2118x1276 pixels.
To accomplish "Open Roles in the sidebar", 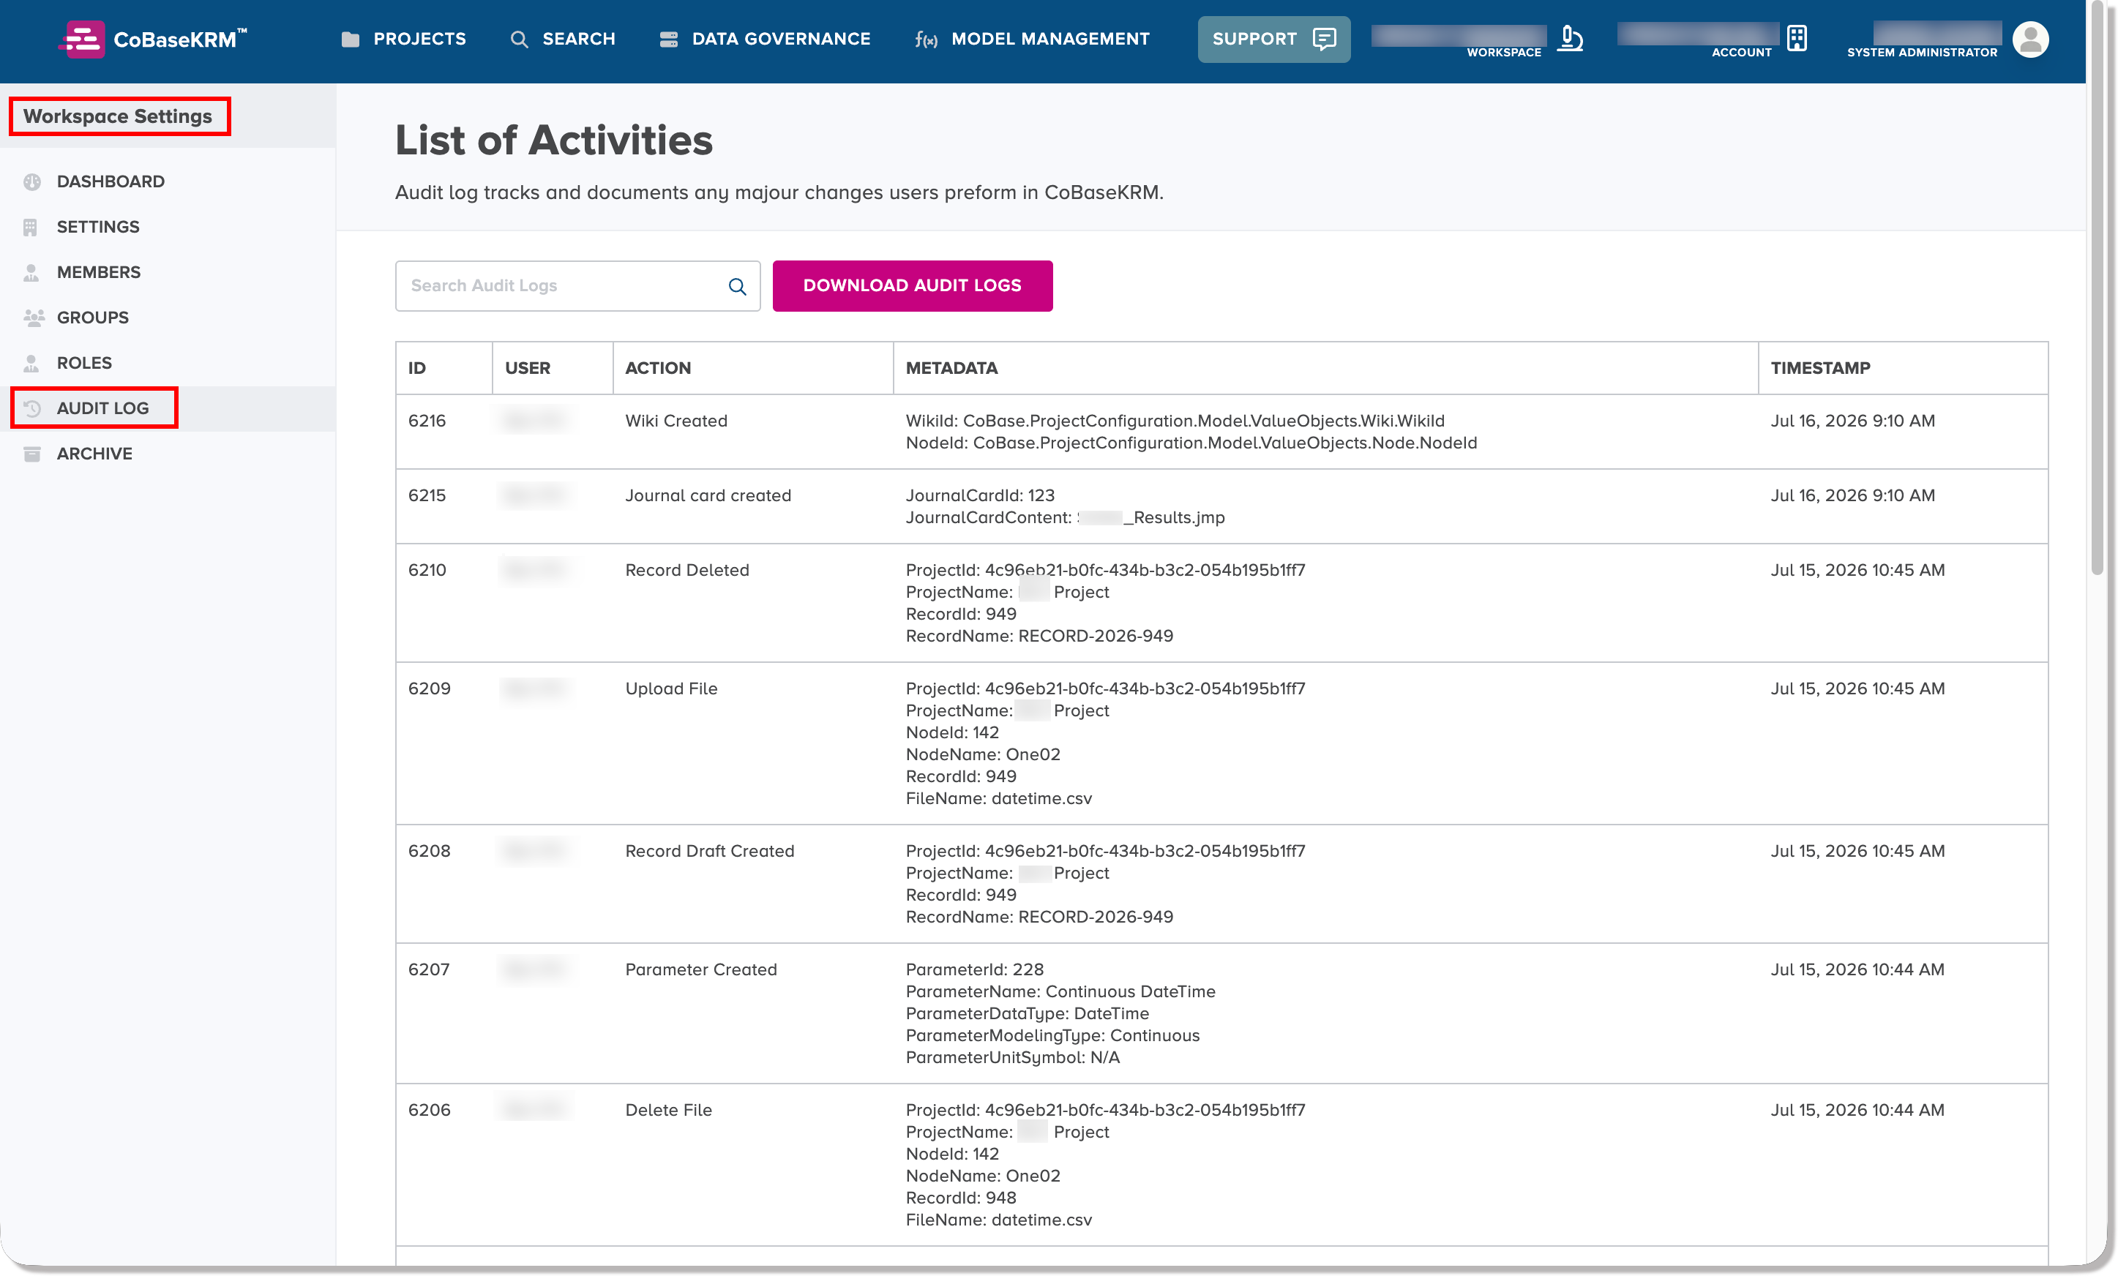I will [83, 363].
